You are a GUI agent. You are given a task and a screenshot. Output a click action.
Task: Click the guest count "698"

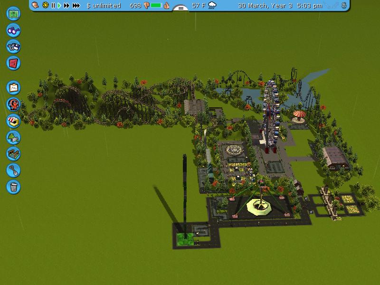[135, 6]
